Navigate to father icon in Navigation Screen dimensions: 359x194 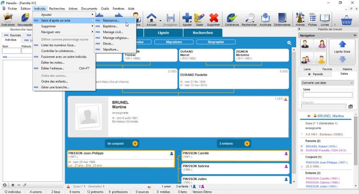tap(305, 44)
